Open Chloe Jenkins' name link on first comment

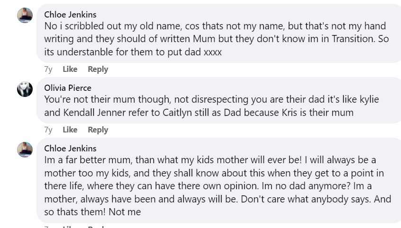(70, 15)
